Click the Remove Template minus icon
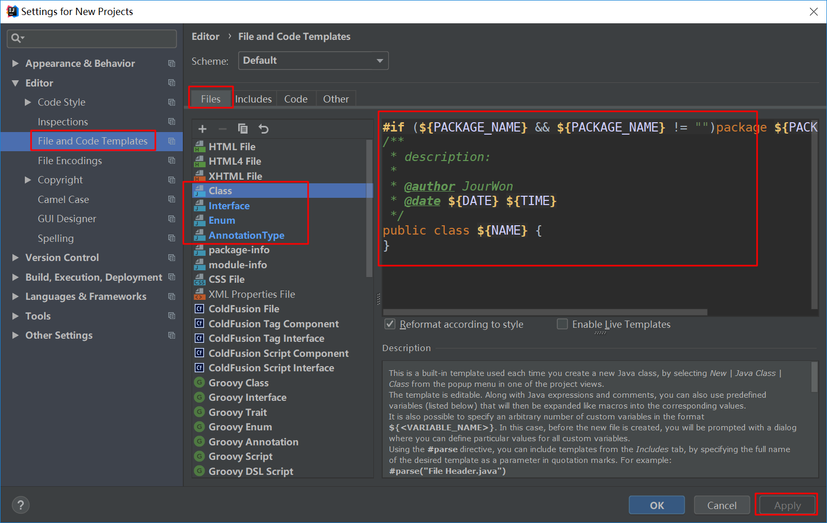827x523 pixels. click(223, 129)
